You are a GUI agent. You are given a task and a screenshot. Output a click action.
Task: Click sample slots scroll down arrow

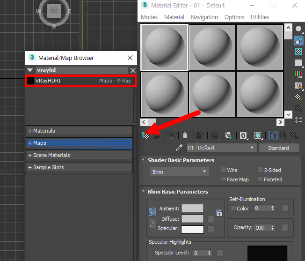(x=288, y=114)
